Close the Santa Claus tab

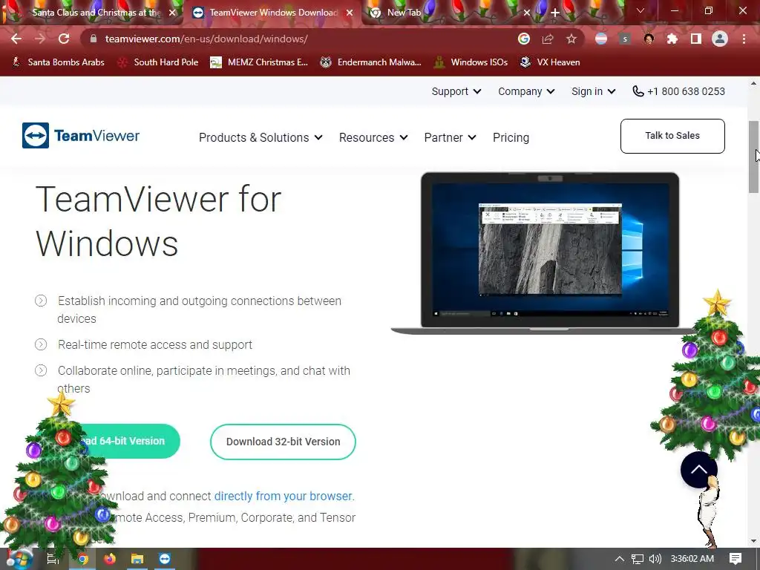pyautogui.click(x=172, y=13)
